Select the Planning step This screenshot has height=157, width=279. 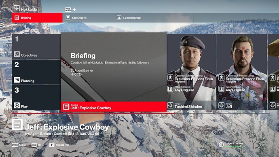click(36, 72)
